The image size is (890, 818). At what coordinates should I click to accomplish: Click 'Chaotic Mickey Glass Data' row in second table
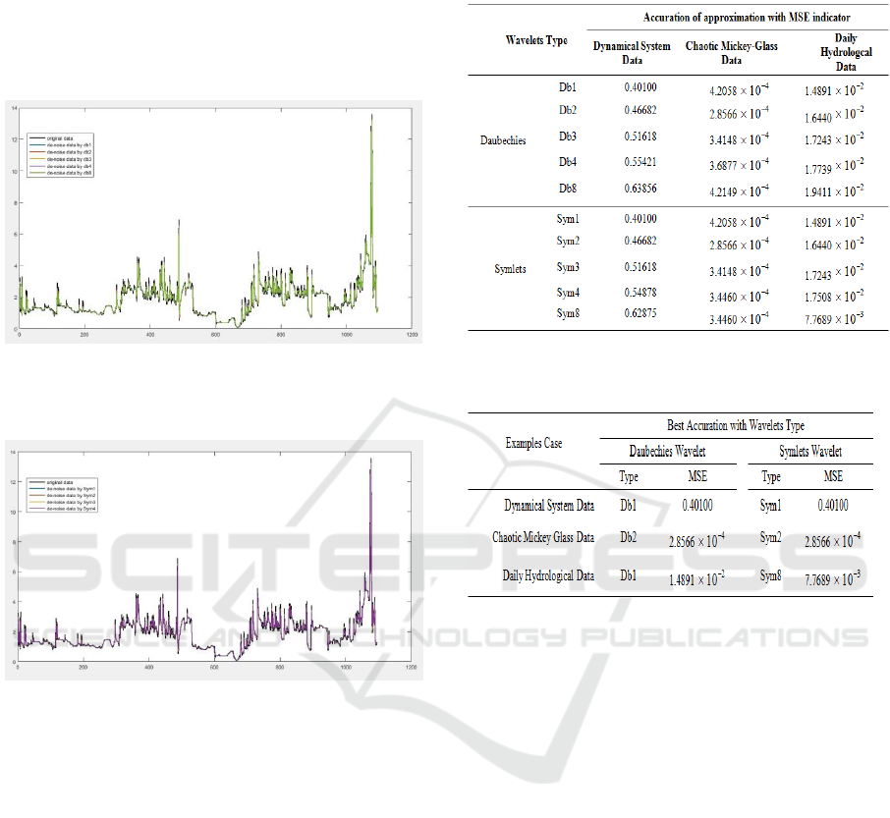point(543,537)
